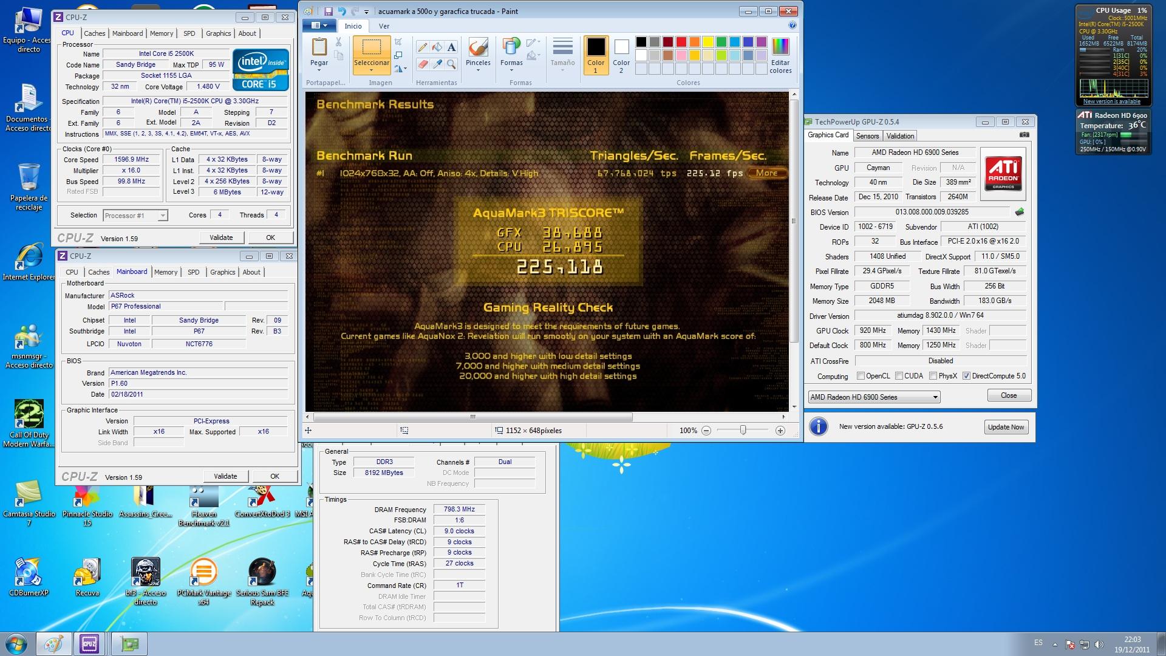
Task: Switch to the Ver tab in Paint
Action: point(384,26)
